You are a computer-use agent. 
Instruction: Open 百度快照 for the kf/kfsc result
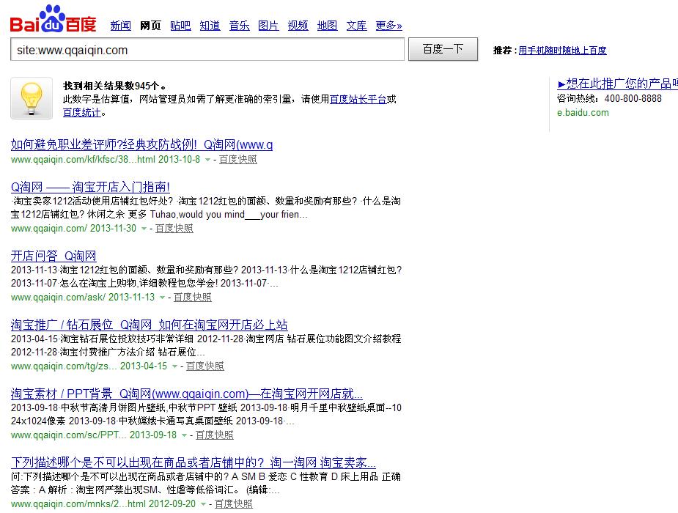pyautogui.click(x=237, y=160)
